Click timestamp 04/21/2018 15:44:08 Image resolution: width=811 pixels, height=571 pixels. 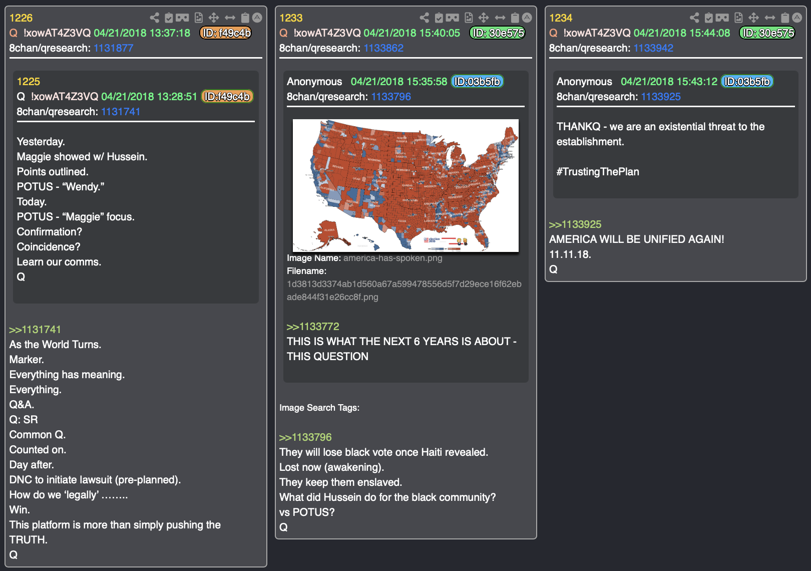click(682, 33)
